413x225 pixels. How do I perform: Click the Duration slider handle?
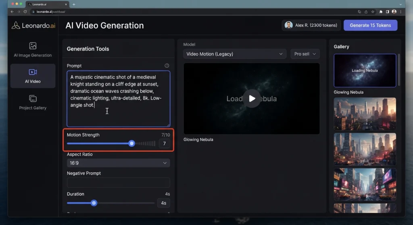point(94,203)
